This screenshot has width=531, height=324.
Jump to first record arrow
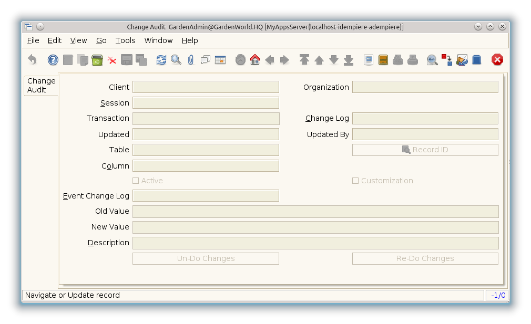[304, 60]
